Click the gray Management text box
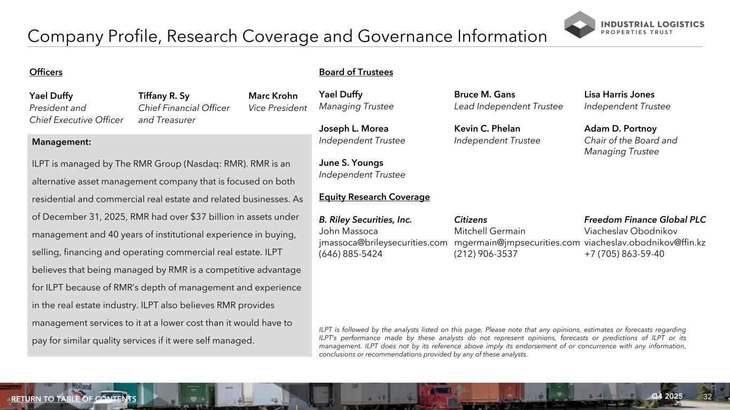730x410 pixels. pos(169,246)
